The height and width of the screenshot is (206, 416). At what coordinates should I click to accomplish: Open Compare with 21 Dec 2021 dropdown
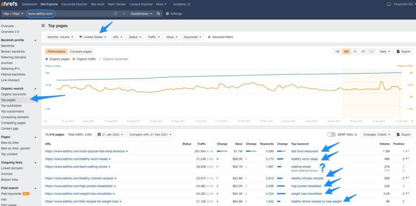coord(150,134)
